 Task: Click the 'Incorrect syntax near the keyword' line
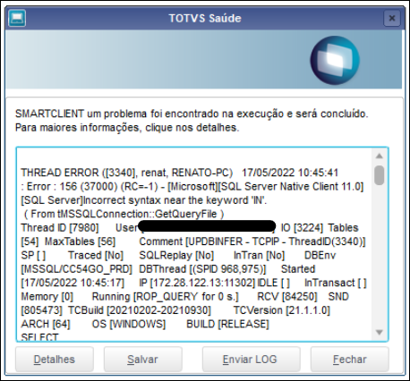[x=144, y=200]
